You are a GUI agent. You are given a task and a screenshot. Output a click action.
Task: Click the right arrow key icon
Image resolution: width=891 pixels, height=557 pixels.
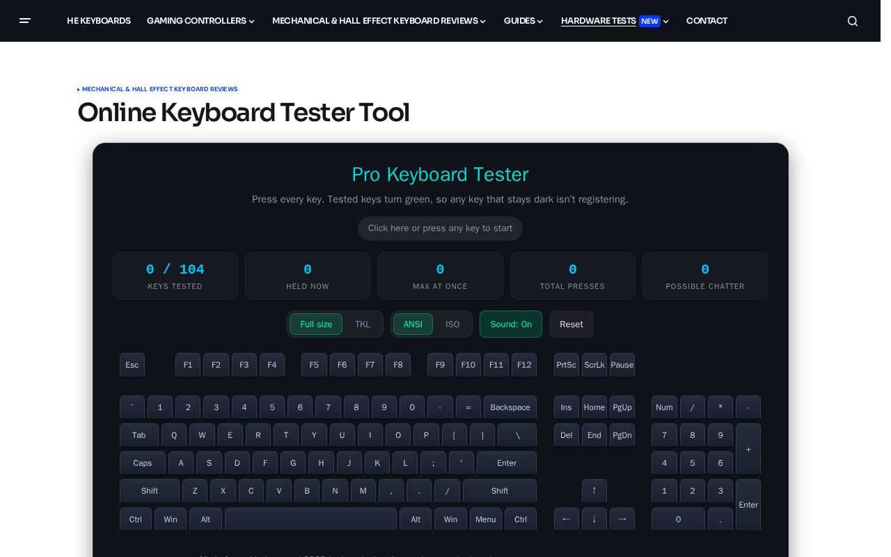pyautogui.click(x=622, y=519)
